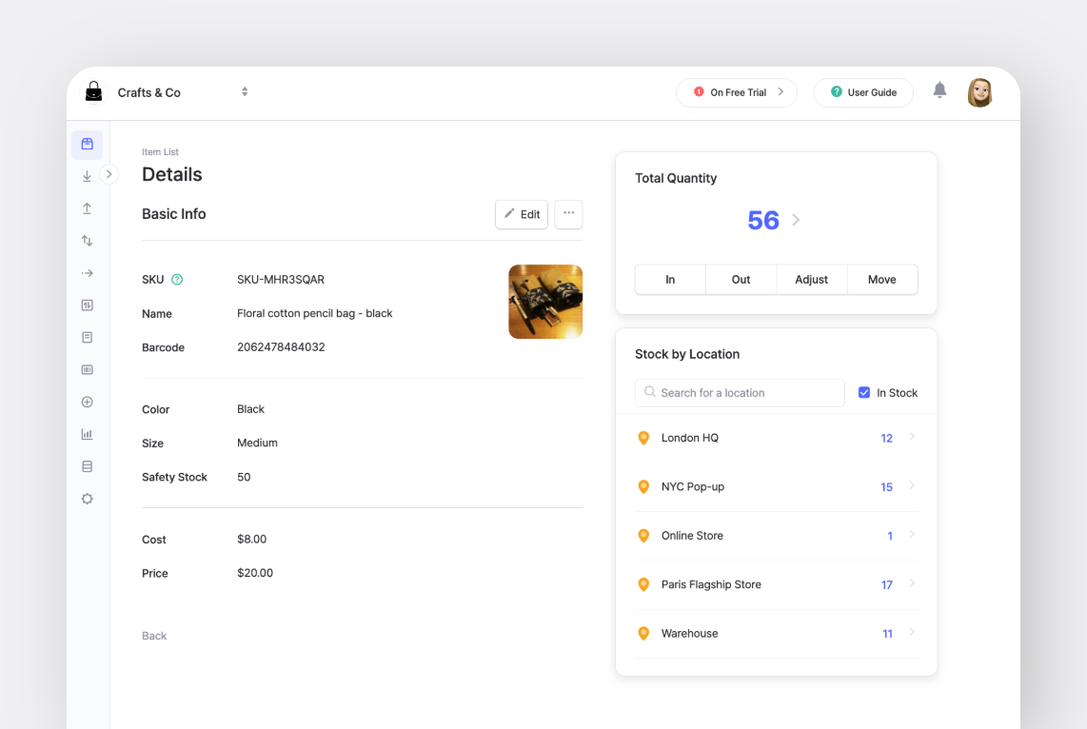
Task: Click the notification bell icon
Action: click(939, 90)
